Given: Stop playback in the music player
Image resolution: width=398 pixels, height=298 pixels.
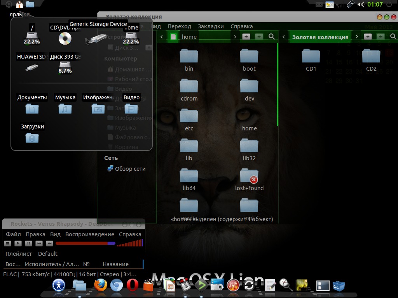Looking at the screenshot, I should pyautogui.click(x=8, y=244).
